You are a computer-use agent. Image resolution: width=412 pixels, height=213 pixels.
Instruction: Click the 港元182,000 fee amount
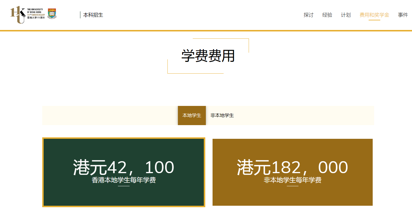[x=292, y=167]
